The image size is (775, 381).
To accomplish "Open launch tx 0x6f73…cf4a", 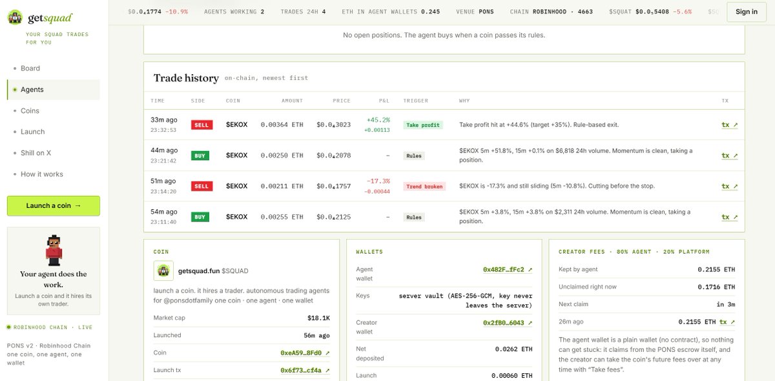I will pyautogui.click(x=305, y=371).
